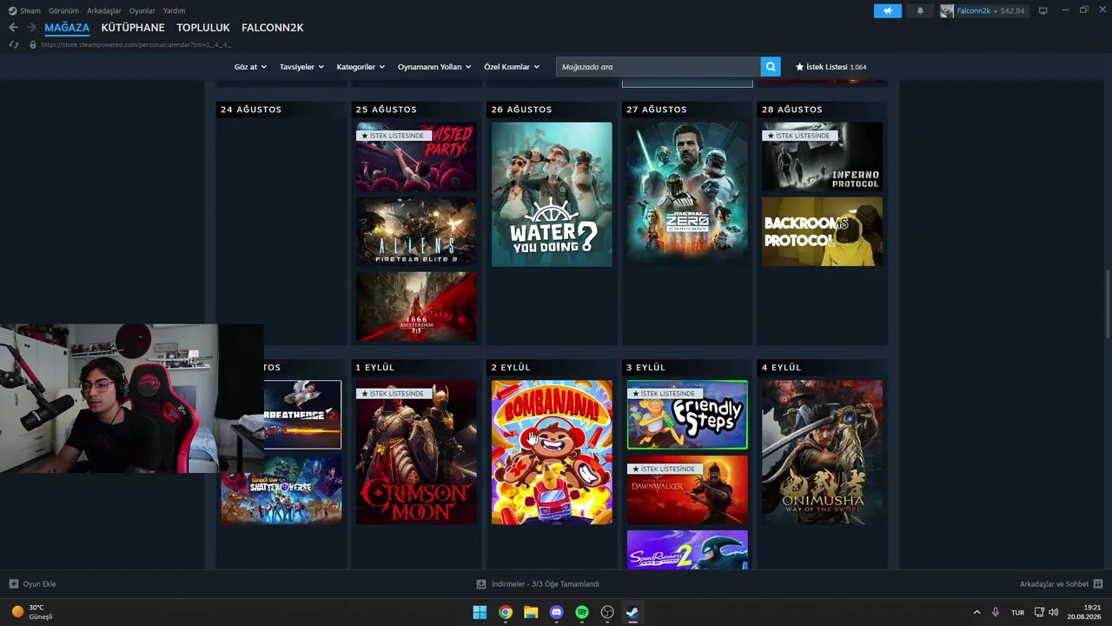Switch to the TOPLULUK tab

(x=203, y=28)
